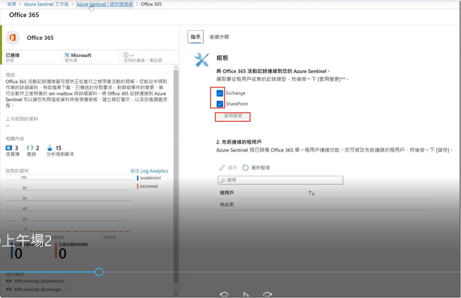Click the 2. 先前連線的租用戶 heading
The image size is (461, 298).
point(239,142)
